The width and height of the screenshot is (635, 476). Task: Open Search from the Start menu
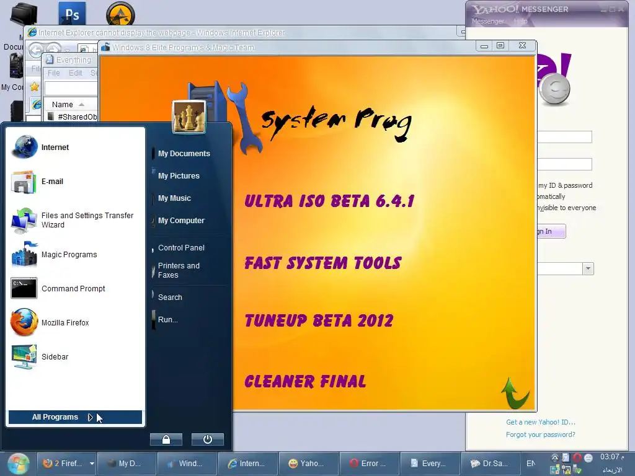[170, 297]
